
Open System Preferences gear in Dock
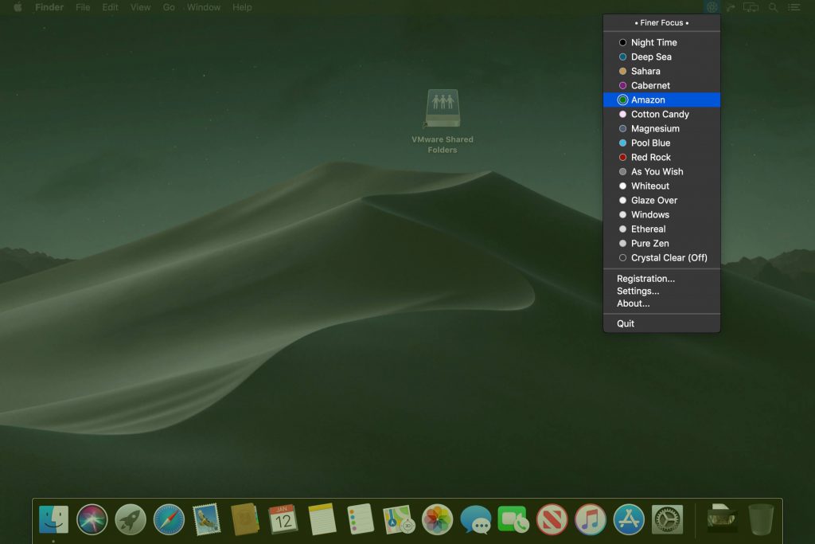(x=667, y=519)
